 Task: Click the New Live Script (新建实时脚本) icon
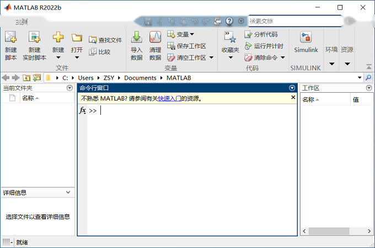pos(34,38)
